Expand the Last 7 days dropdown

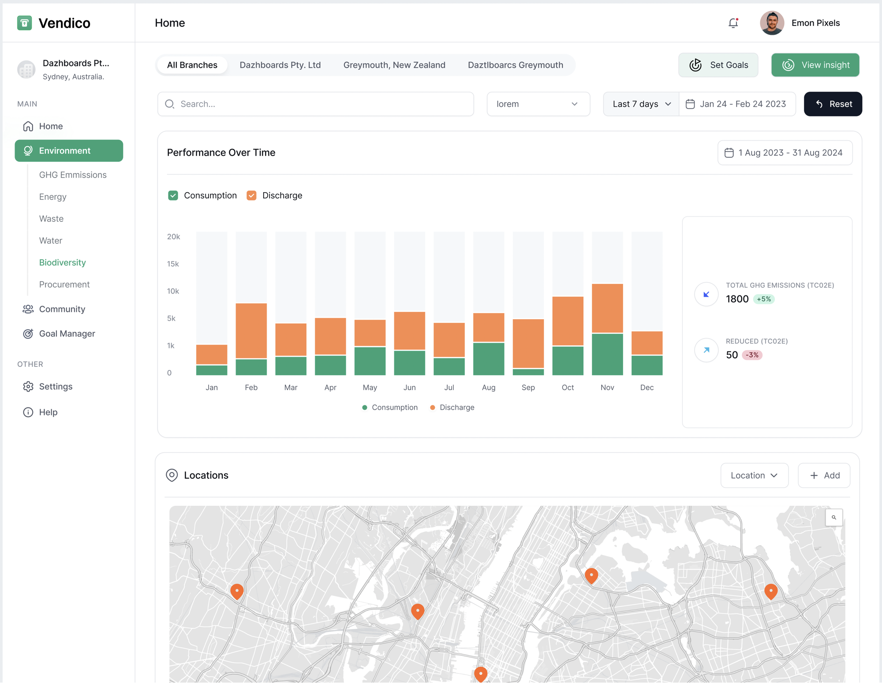click(641, 104)
